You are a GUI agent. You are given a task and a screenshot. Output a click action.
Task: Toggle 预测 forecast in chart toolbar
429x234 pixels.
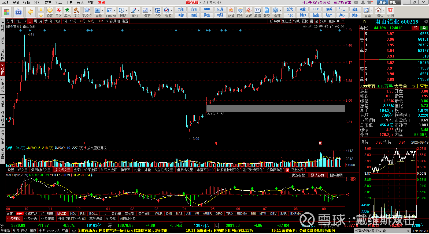point(323,21)
